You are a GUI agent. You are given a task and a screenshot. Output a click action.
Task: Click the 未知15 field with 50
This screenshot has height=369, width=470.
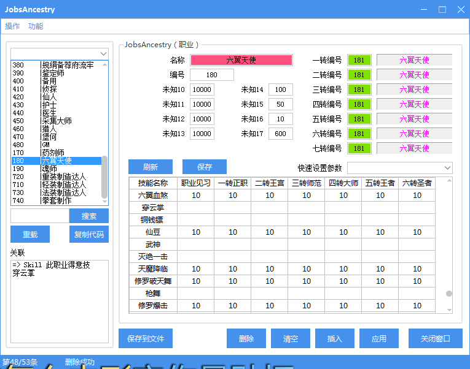281,104
